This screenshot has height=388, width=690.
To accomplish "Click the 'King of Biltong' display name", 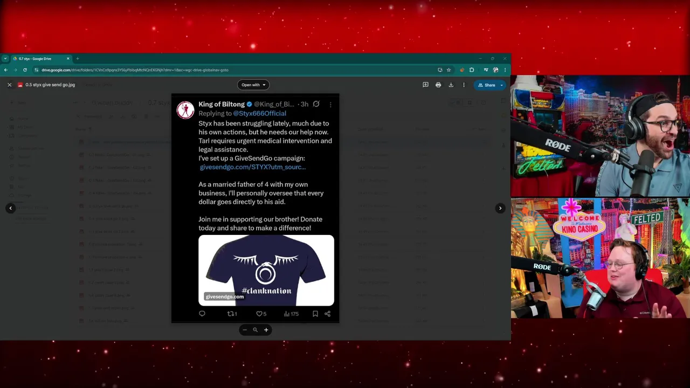I will coord(222,104).
